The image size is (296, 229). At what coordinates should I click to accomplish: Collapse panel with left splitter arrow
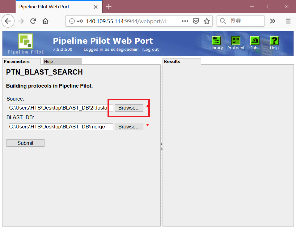coord(161,144)
